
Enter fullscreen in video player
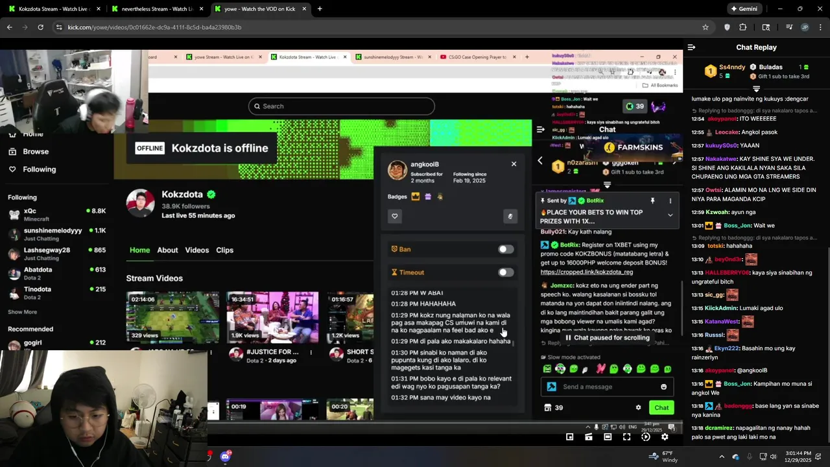click(x=626, y=437)
